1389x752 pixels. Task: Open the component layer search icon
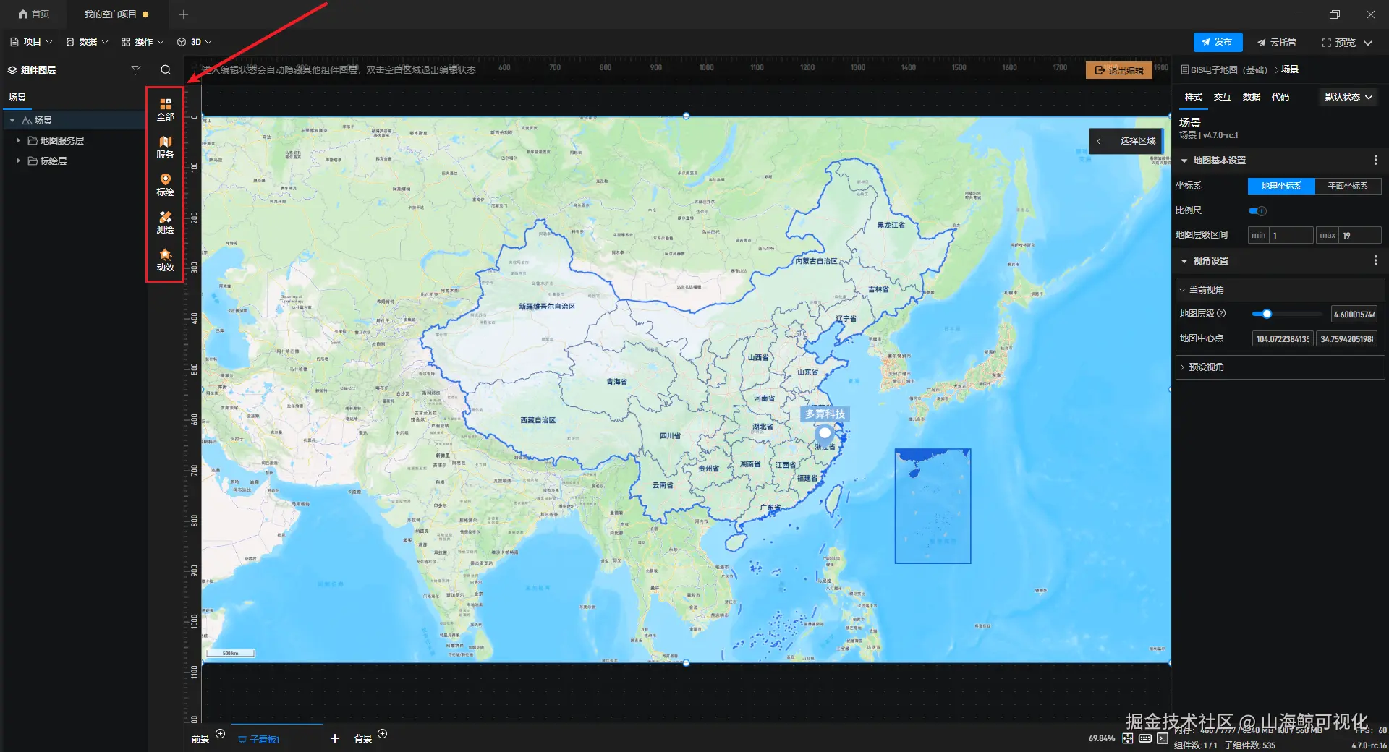166,70
